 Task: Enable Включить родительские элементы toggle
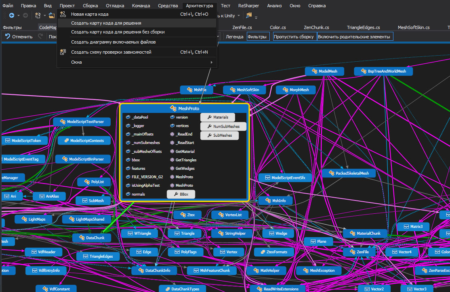click(354, 37)
